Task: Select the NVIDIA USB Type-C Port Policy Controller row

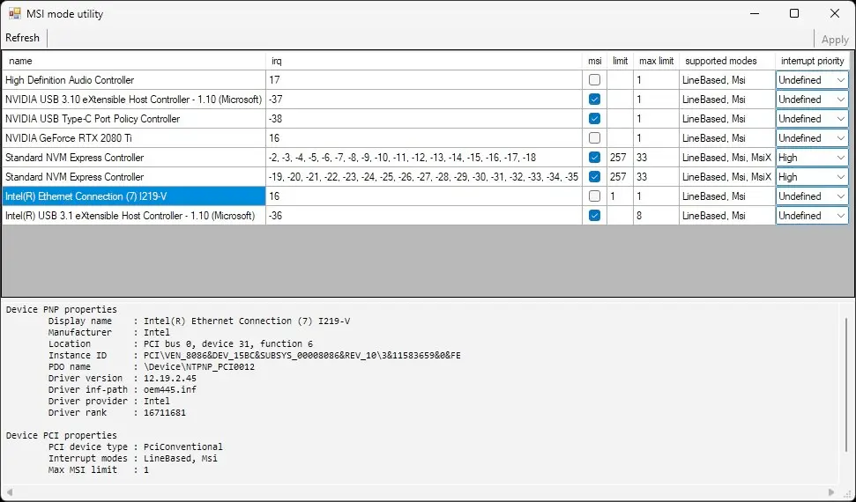Action: click(132, 119)
